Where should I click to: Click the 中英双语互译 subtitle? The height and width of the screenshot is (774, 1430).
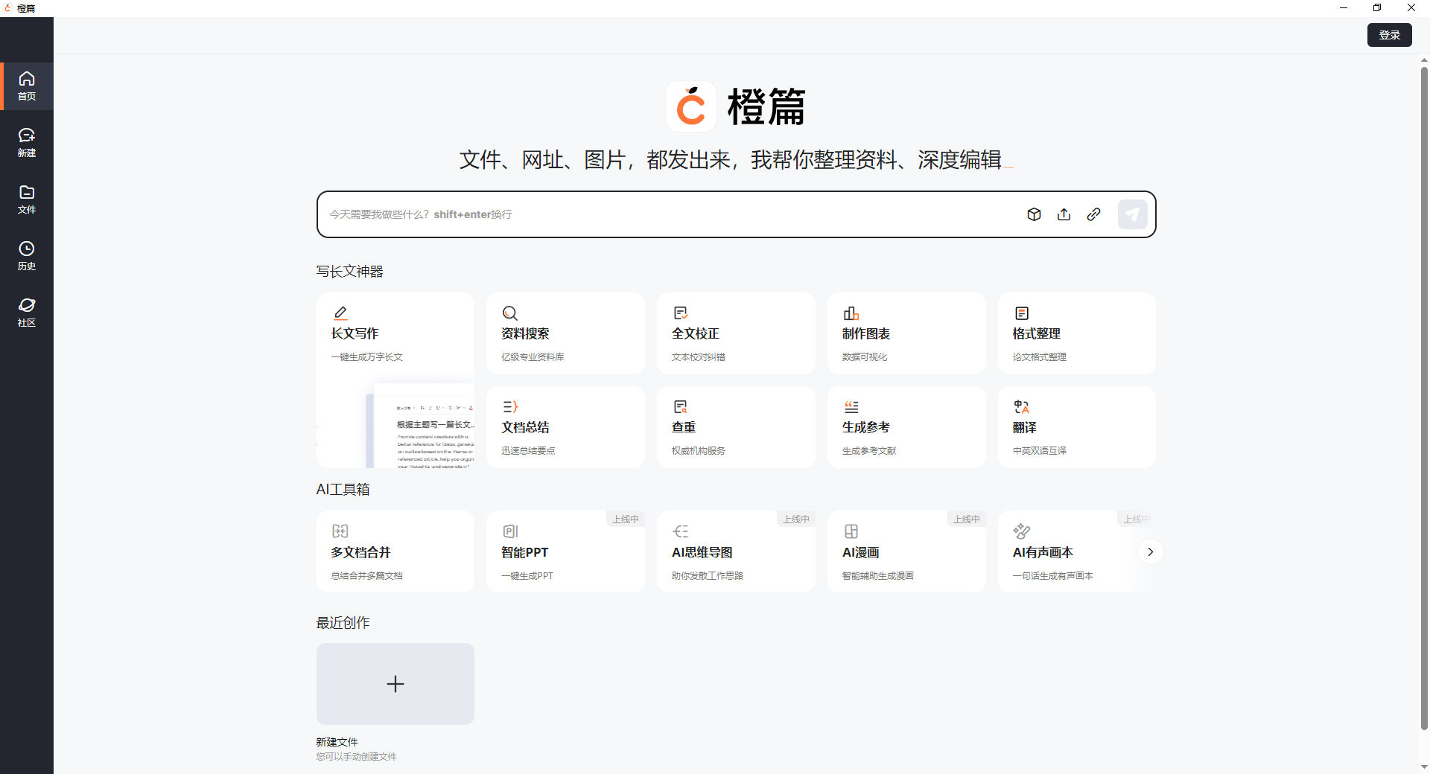(1040, 451)
